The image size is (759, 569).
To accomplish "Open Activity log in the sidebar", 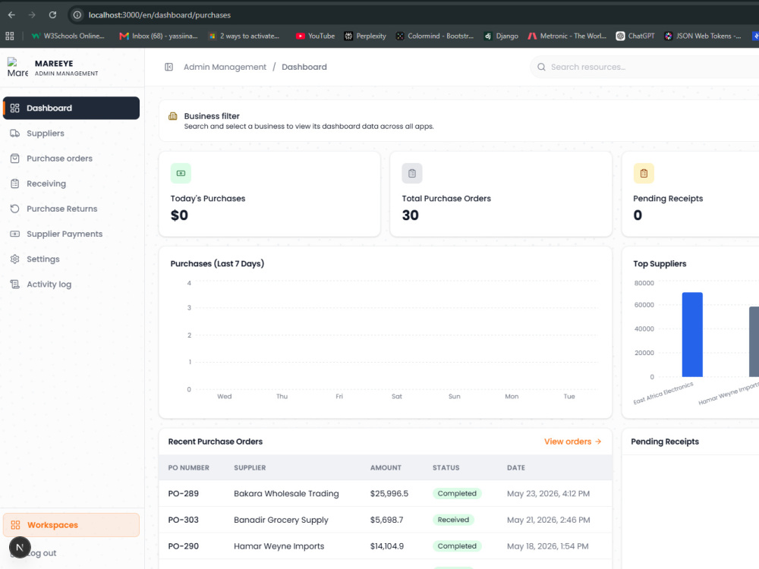I will click(71, 284).
